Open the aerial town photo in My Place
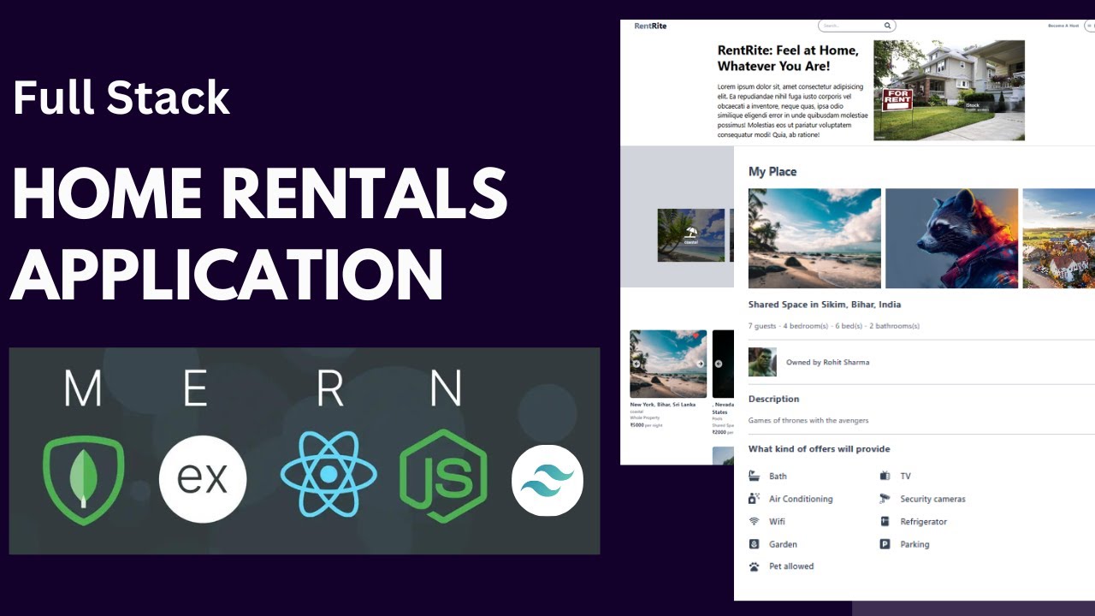 tap(1059, 239)
